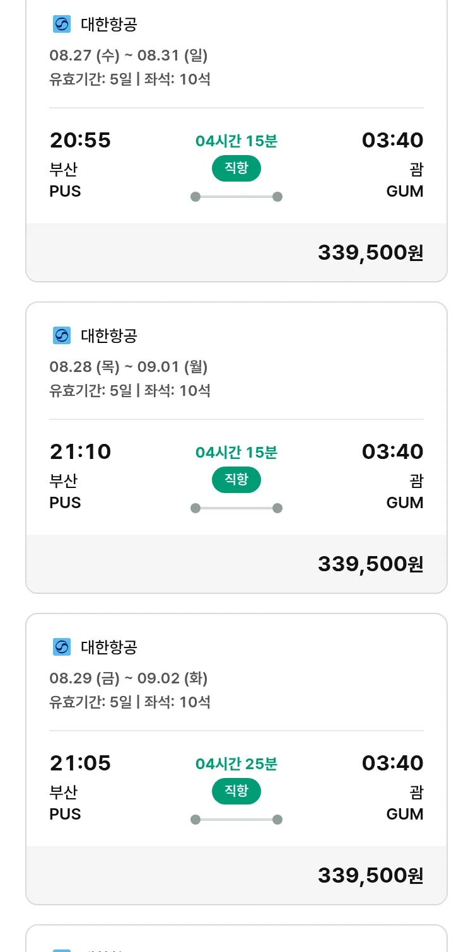Select the 339,500원 price of the 08.27 flight
The image size is (473, 952).
pos(370,253)
